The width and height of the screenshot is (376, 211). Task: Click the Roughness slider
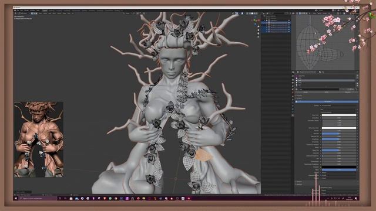339,139
